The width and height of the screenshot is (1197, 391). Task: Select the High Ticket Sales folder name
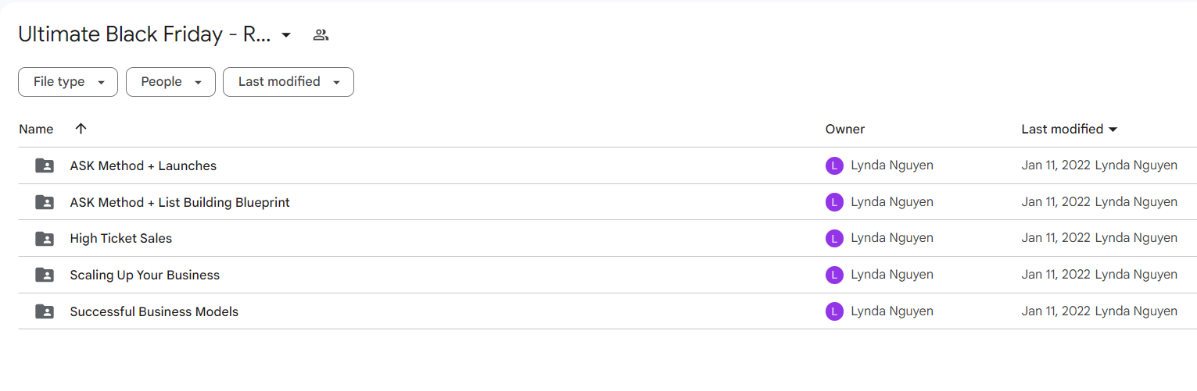click(121, 238)
